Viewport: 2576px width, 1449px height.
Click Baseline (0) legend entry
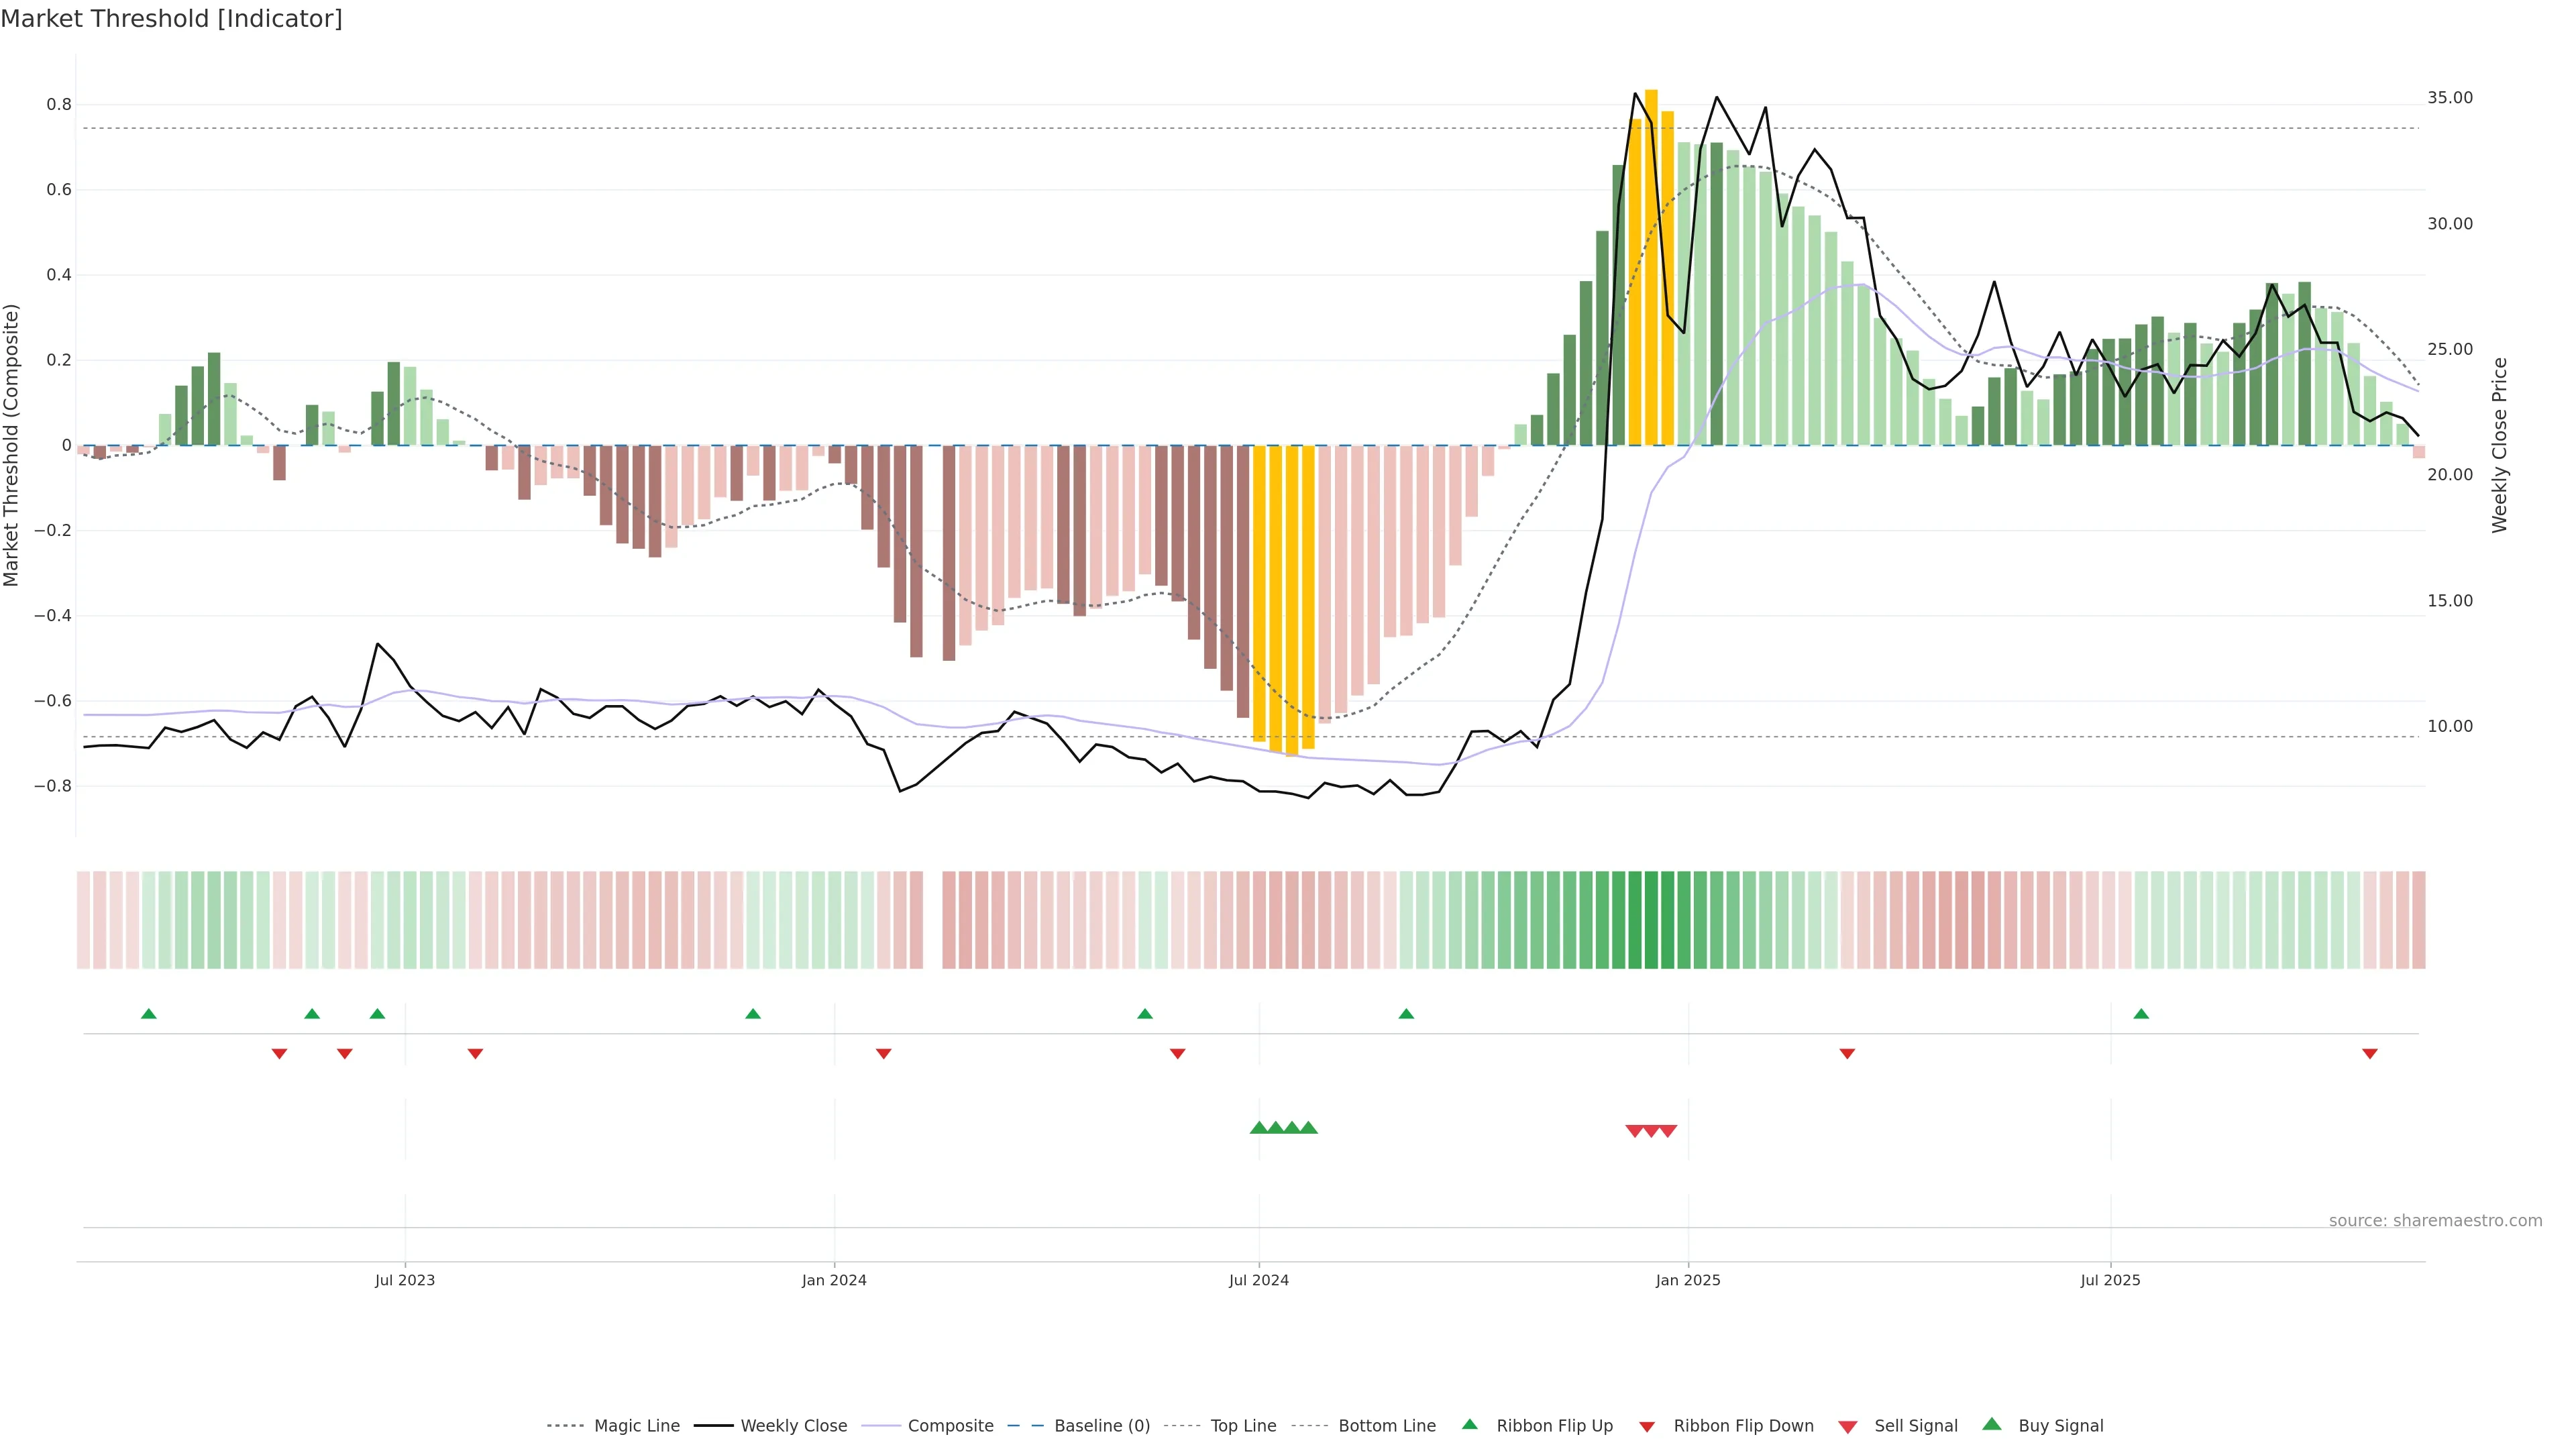pyautogui.click(x=1102, y=1426)
